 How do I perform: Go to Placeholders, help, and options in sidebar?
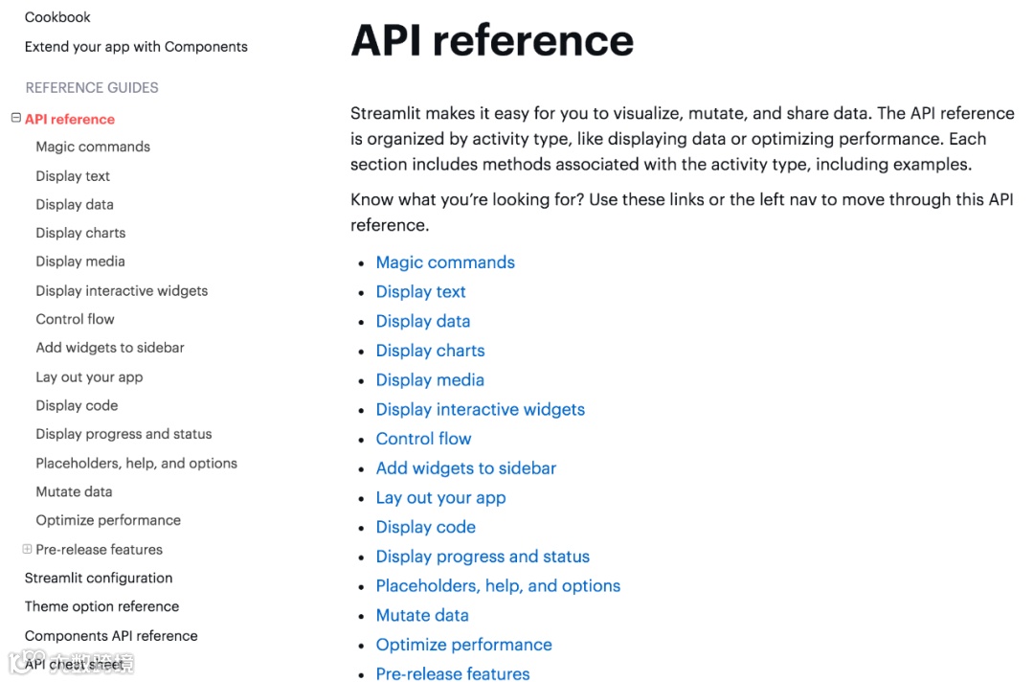tap(137, 464)
